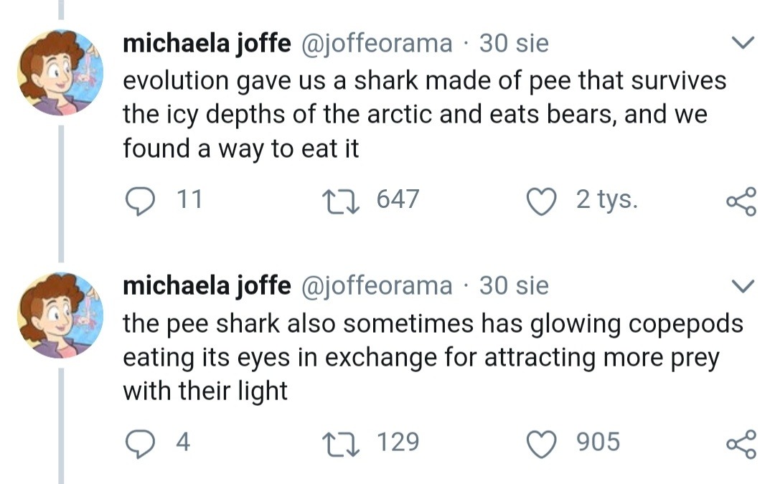Like the tweet with 905 likes
Screen dimensions: 775x484
click(x=542, y=442)
